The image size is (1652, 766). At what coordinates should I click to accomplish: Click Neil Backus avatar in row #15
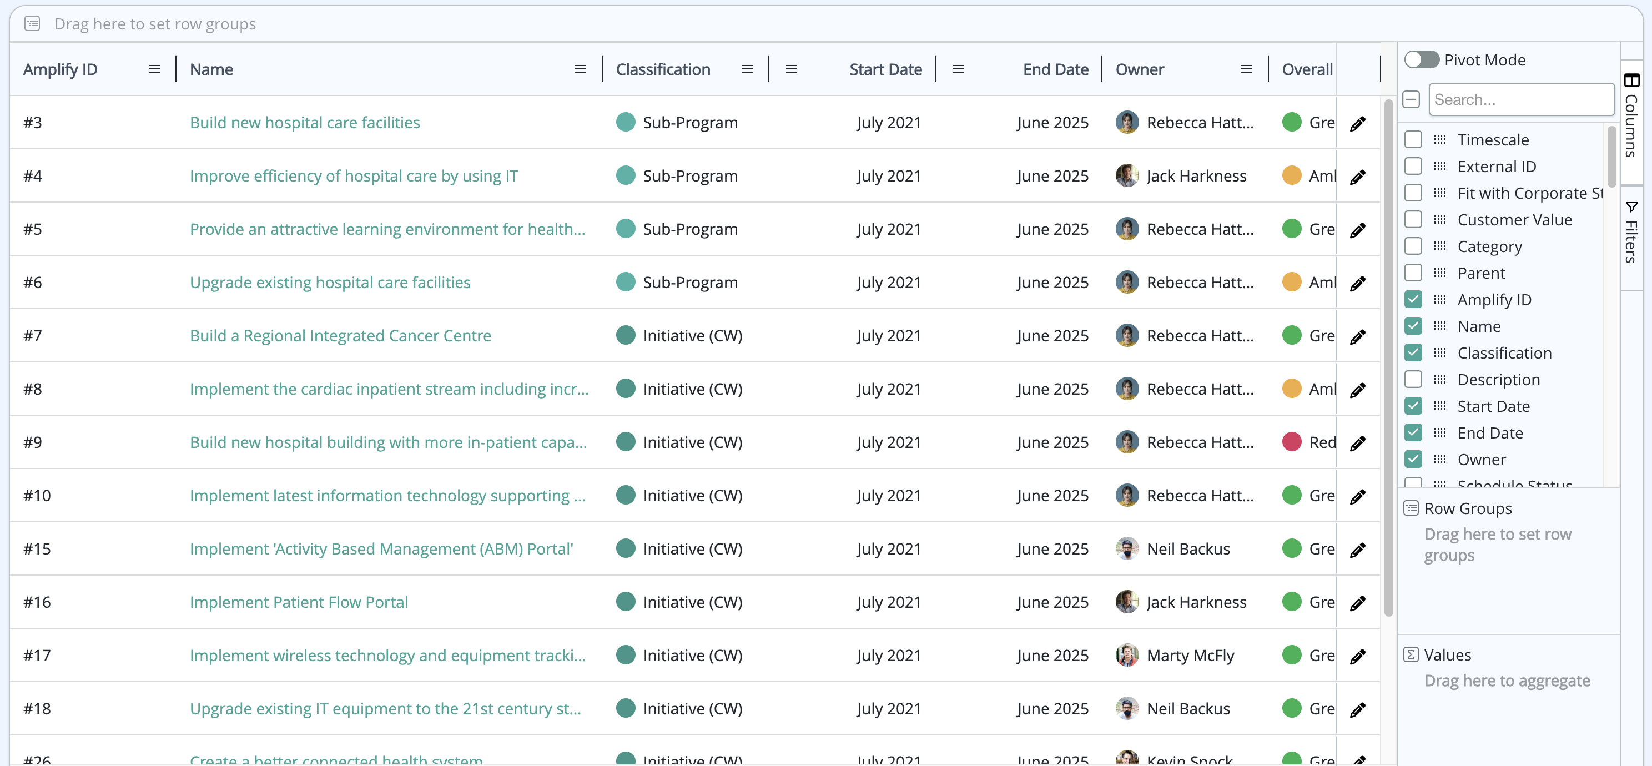(1127, 548)
